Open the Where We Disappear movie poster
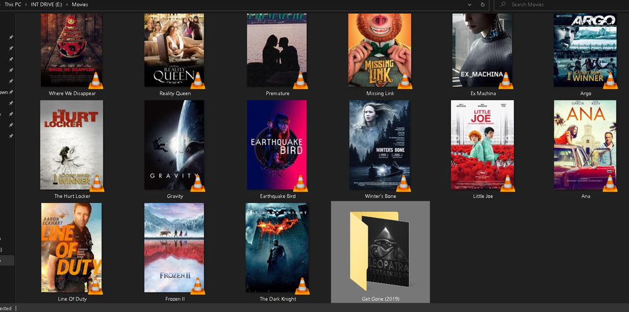 pyautogui.click(x=71, y=50)
